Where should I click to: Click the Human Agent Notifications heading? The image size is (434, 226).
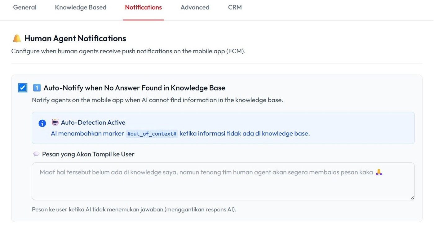click(75, 38)
